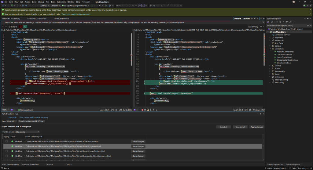Click Sync with Active Document in Solution Explorer

click(x=277, y=22)
